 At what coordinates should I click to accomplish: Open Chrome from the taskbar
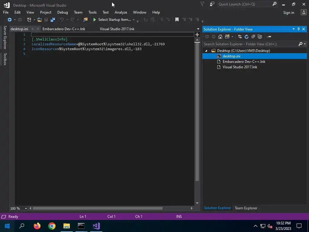(x=52, y=226)
